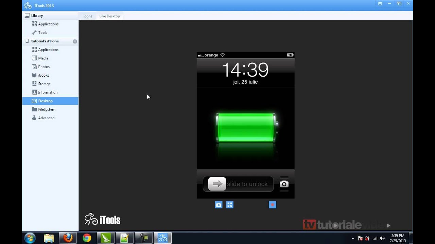Click the Show desktop button

click(411, 238)
